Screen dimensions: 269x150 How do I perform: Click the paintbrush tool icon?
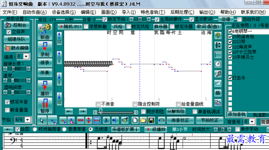(x=125, y=120)
